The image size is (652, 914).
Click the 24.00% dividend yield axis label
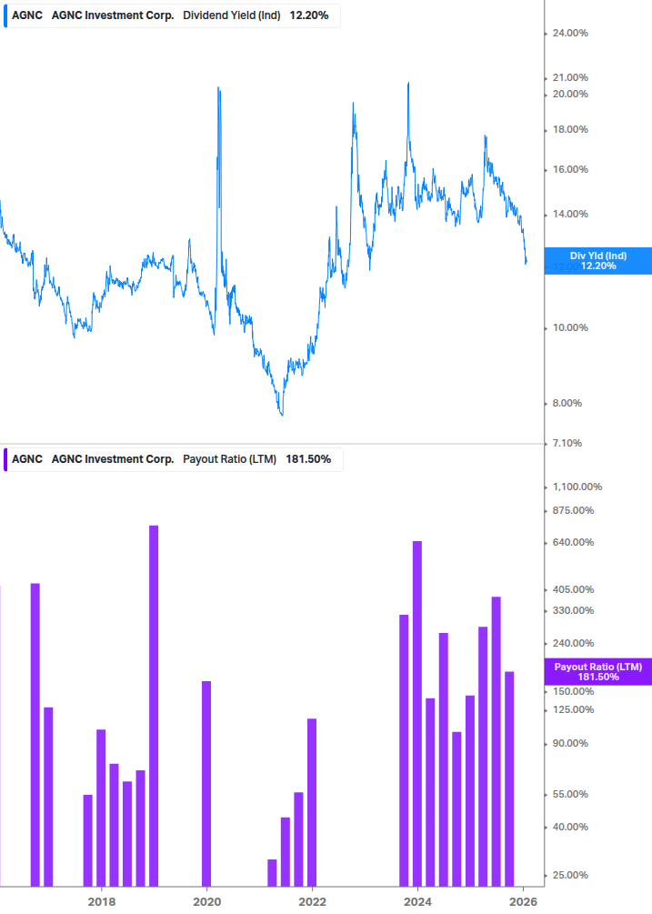pos(570,34)
